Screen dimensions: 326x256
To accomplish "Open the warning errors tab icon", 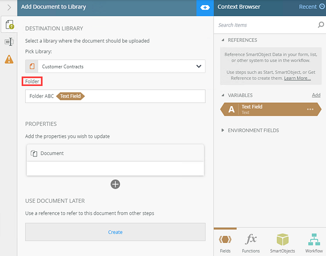I will point(9,59).
